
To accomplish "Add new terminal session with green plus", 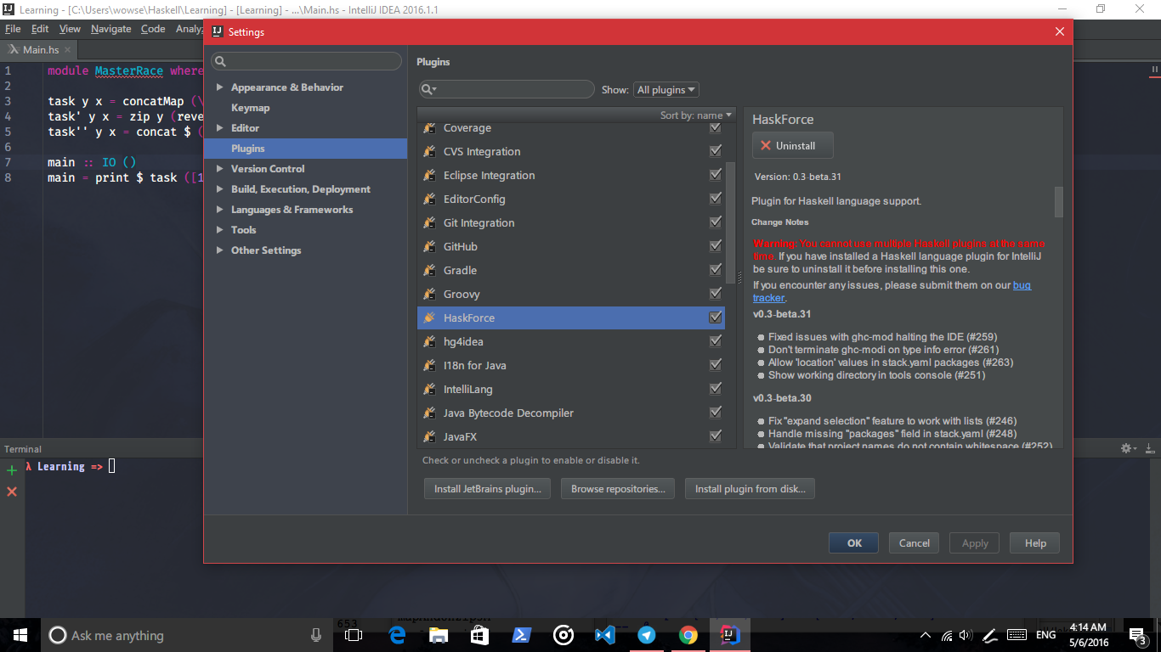I will (12, 469).
